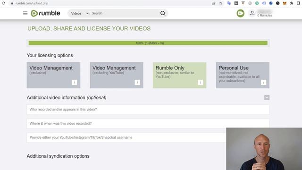302x170 pixels.
Task: Click the teal circular extension icon
Action: coord(257,3)
